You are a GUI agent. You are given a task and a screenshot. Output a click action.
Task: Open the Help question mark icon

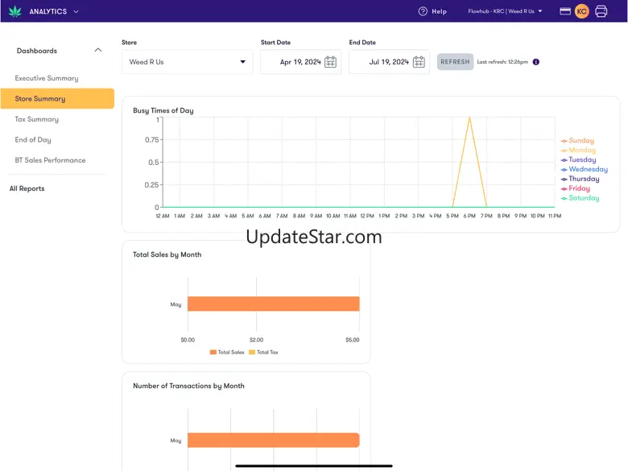[423, 11]
